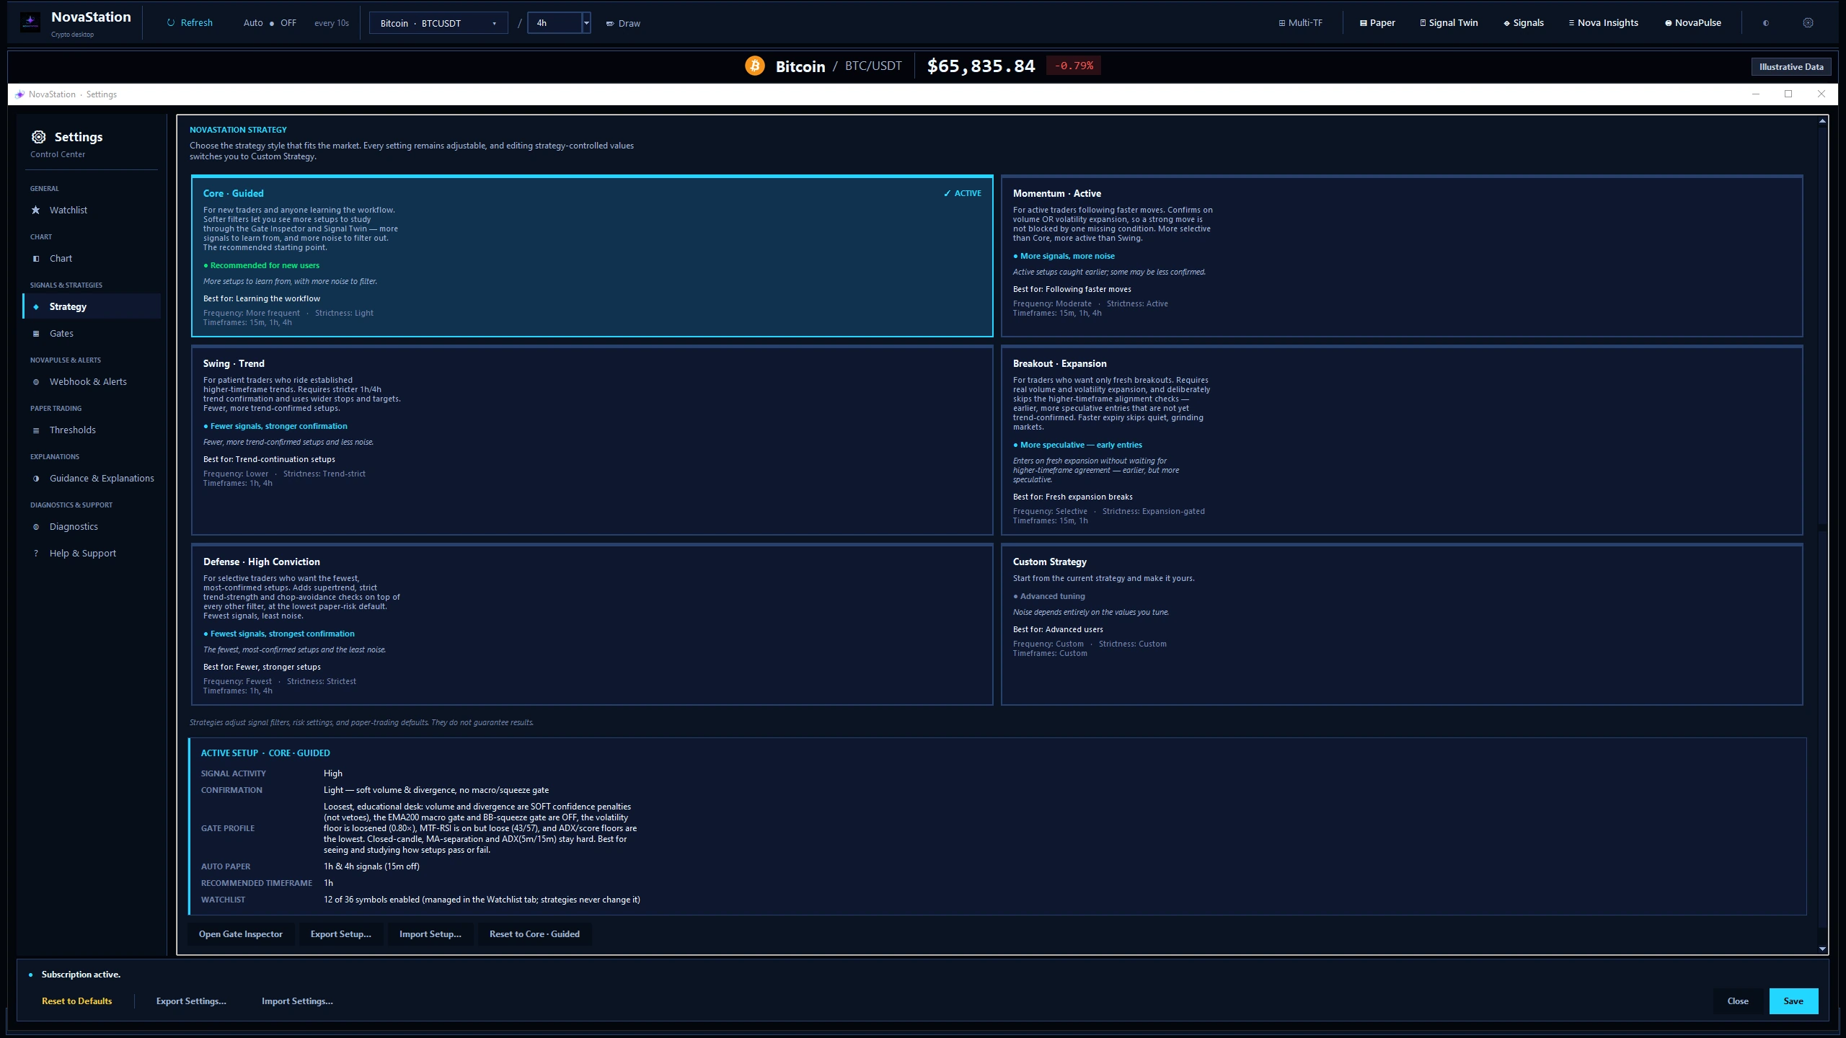Select the Custom Strategy card
This screenshot has height=1038, width=1846.
click(1402, 624)
